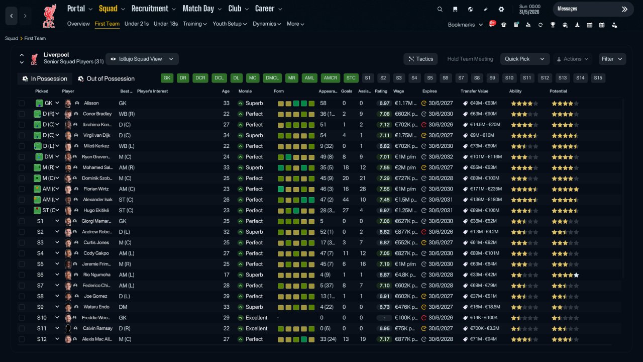Image resolution: width=643 pixels, height=362 pixels.
Task: Click the shirt icon in bookmarks bar
Action: pos(504,25)
